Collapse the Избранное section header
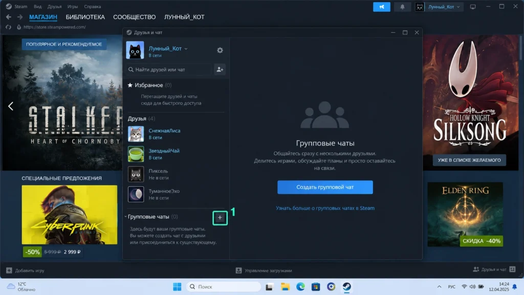Screen dimensions: 524x295 tap(150, 86)
